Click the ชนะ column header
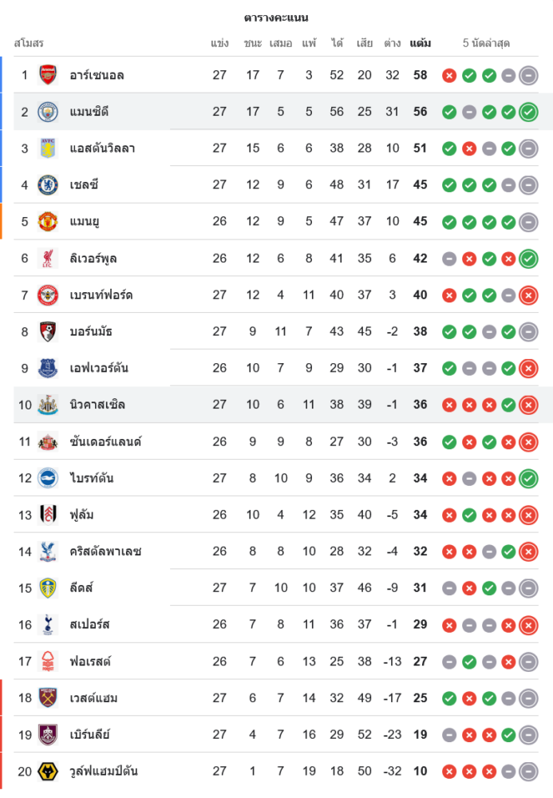The width and height of the screenshot is (553, 798). pos(253,43)
